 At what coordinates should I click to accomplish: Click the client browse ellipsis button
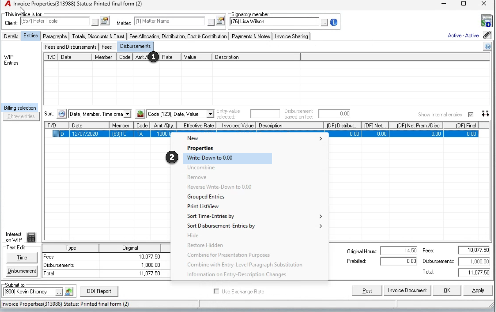pos(95,22)
